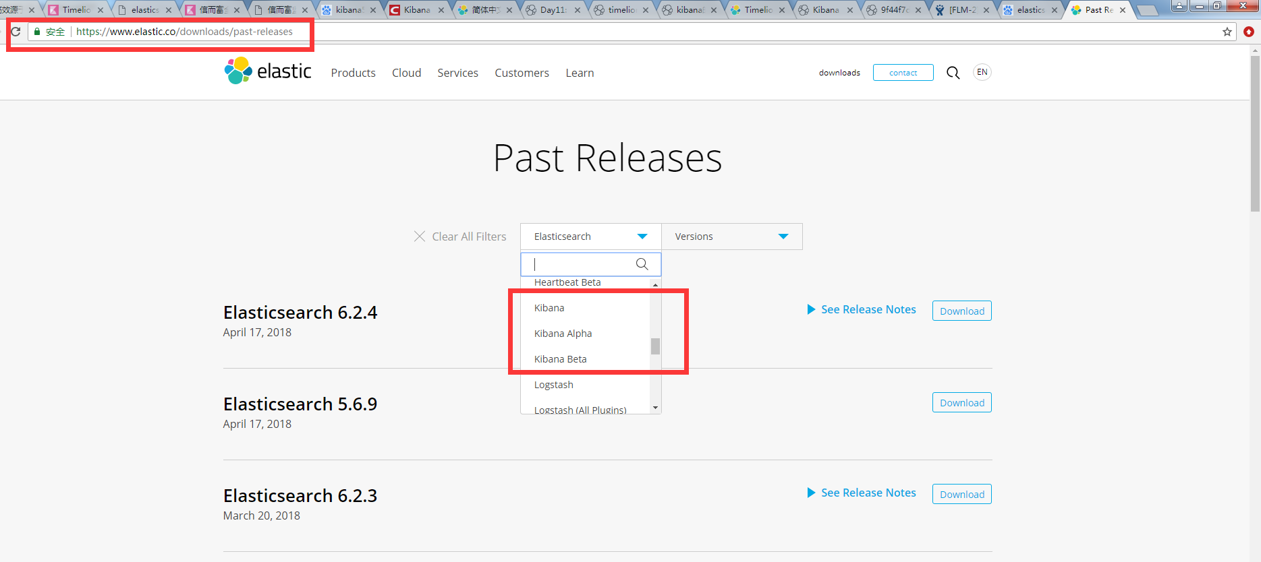
Task: Open the EN language selector
Action: tap(982, 72)
